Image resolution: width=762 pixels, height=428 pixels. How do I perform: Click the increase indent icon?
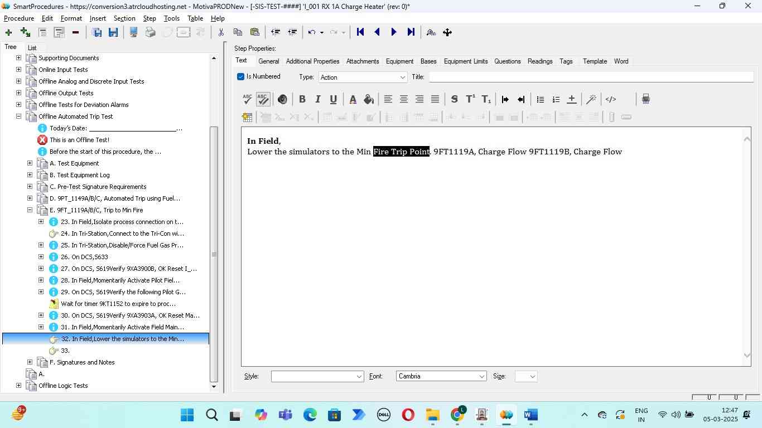tap(505, 99)
